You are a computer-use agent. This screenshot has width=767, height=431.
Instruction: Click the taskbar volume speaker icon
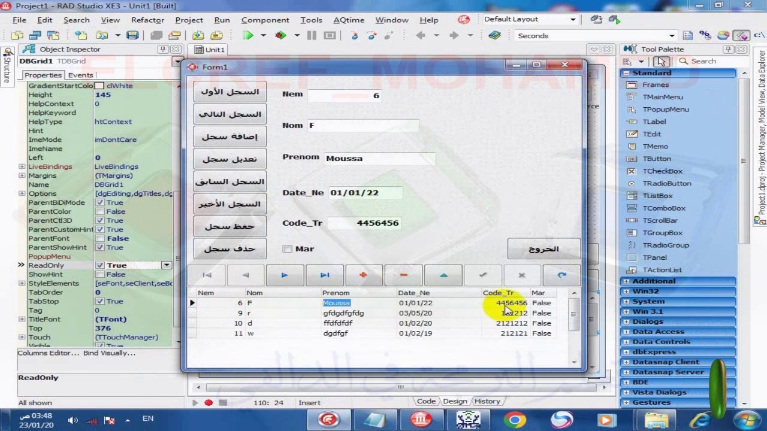[73, 420]
